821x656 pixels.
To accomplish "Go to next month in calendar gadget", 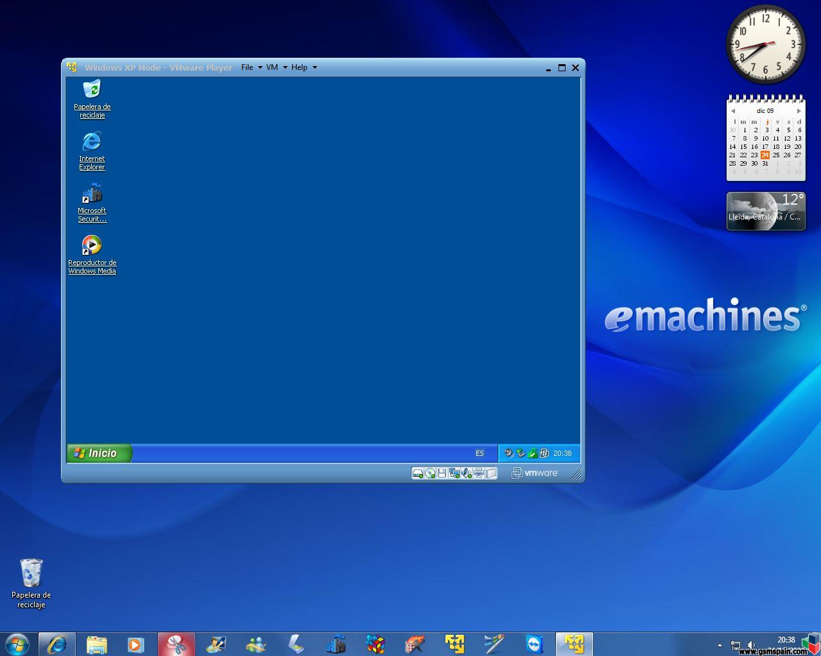I will pos(799,111).
